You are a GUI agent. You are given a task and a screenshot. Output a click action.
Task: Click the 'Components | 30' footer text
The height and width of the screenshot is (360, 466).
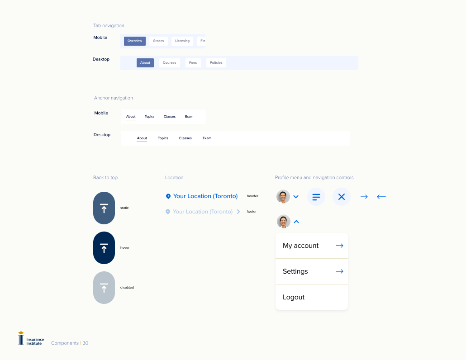70,343
